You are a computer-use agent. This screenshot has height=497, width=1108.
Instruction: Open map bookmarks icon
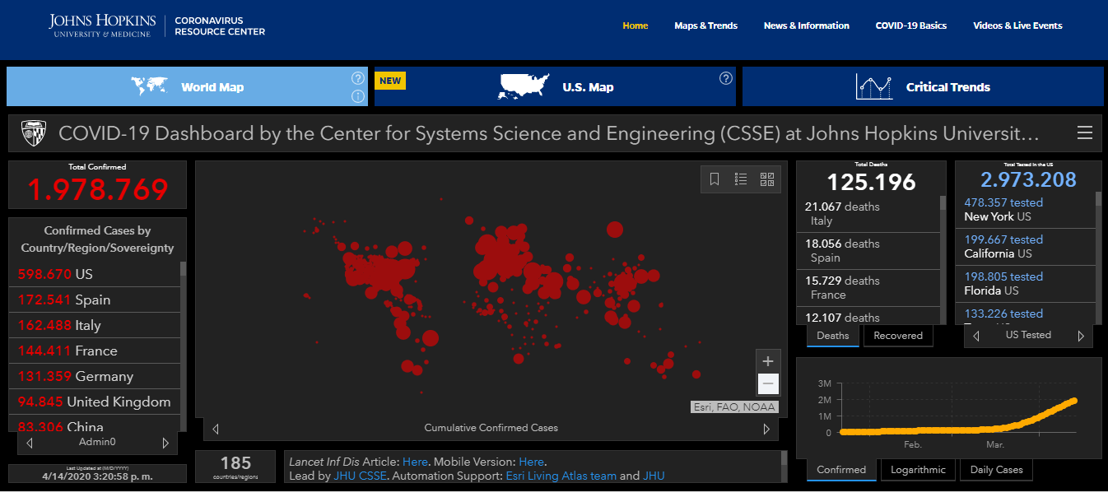pos(715,179)
